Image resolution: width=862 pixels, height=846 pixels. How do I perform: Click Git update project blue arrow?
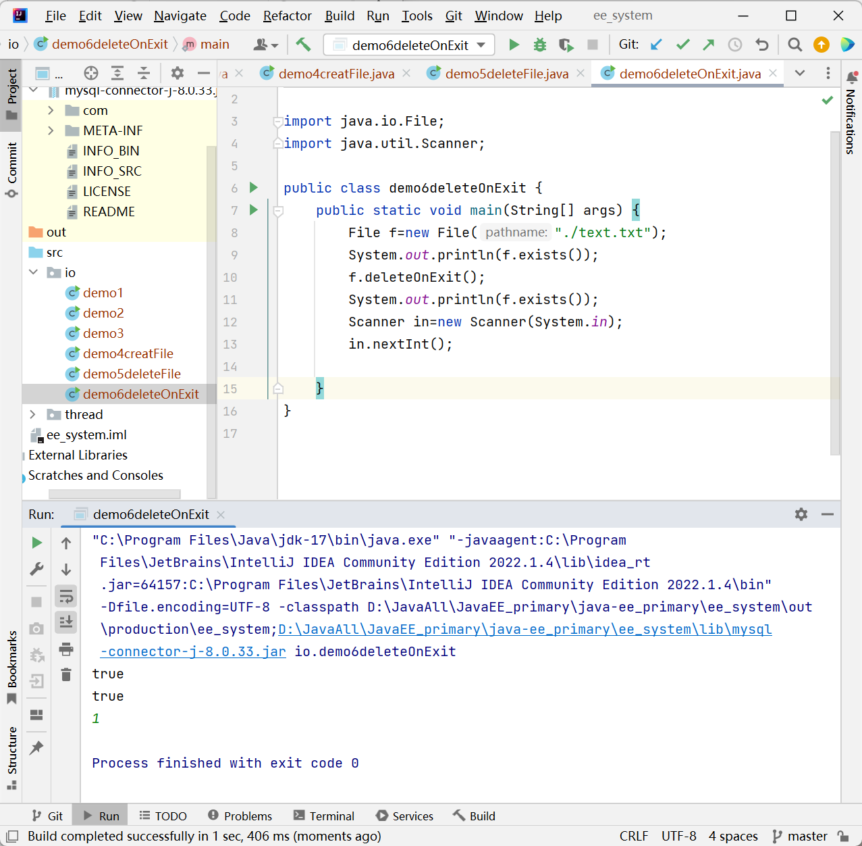[x=656, y=45]
